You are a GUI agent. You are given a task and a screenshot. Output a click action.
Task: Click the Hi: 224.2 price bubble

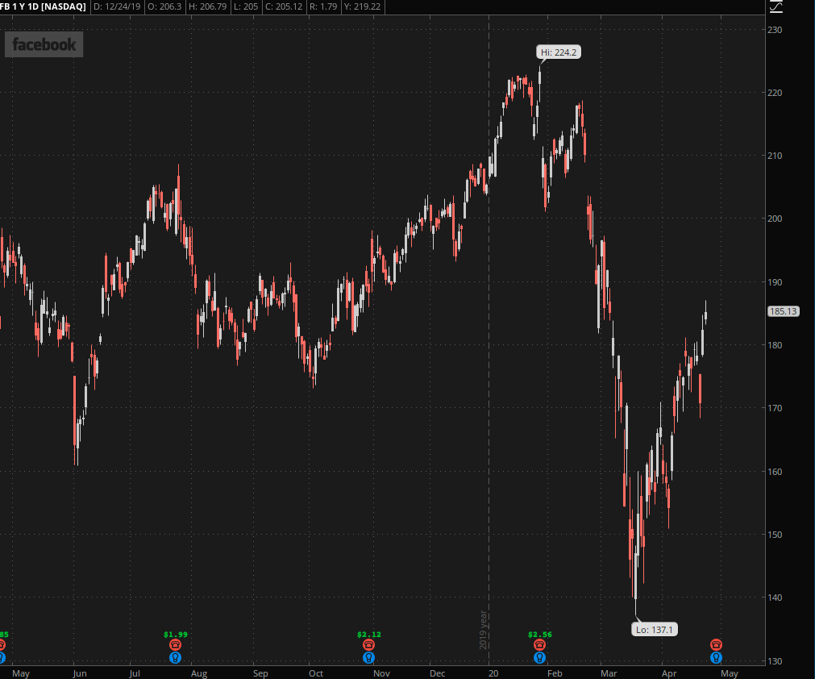pyautogui.click(x=559, y=52)
